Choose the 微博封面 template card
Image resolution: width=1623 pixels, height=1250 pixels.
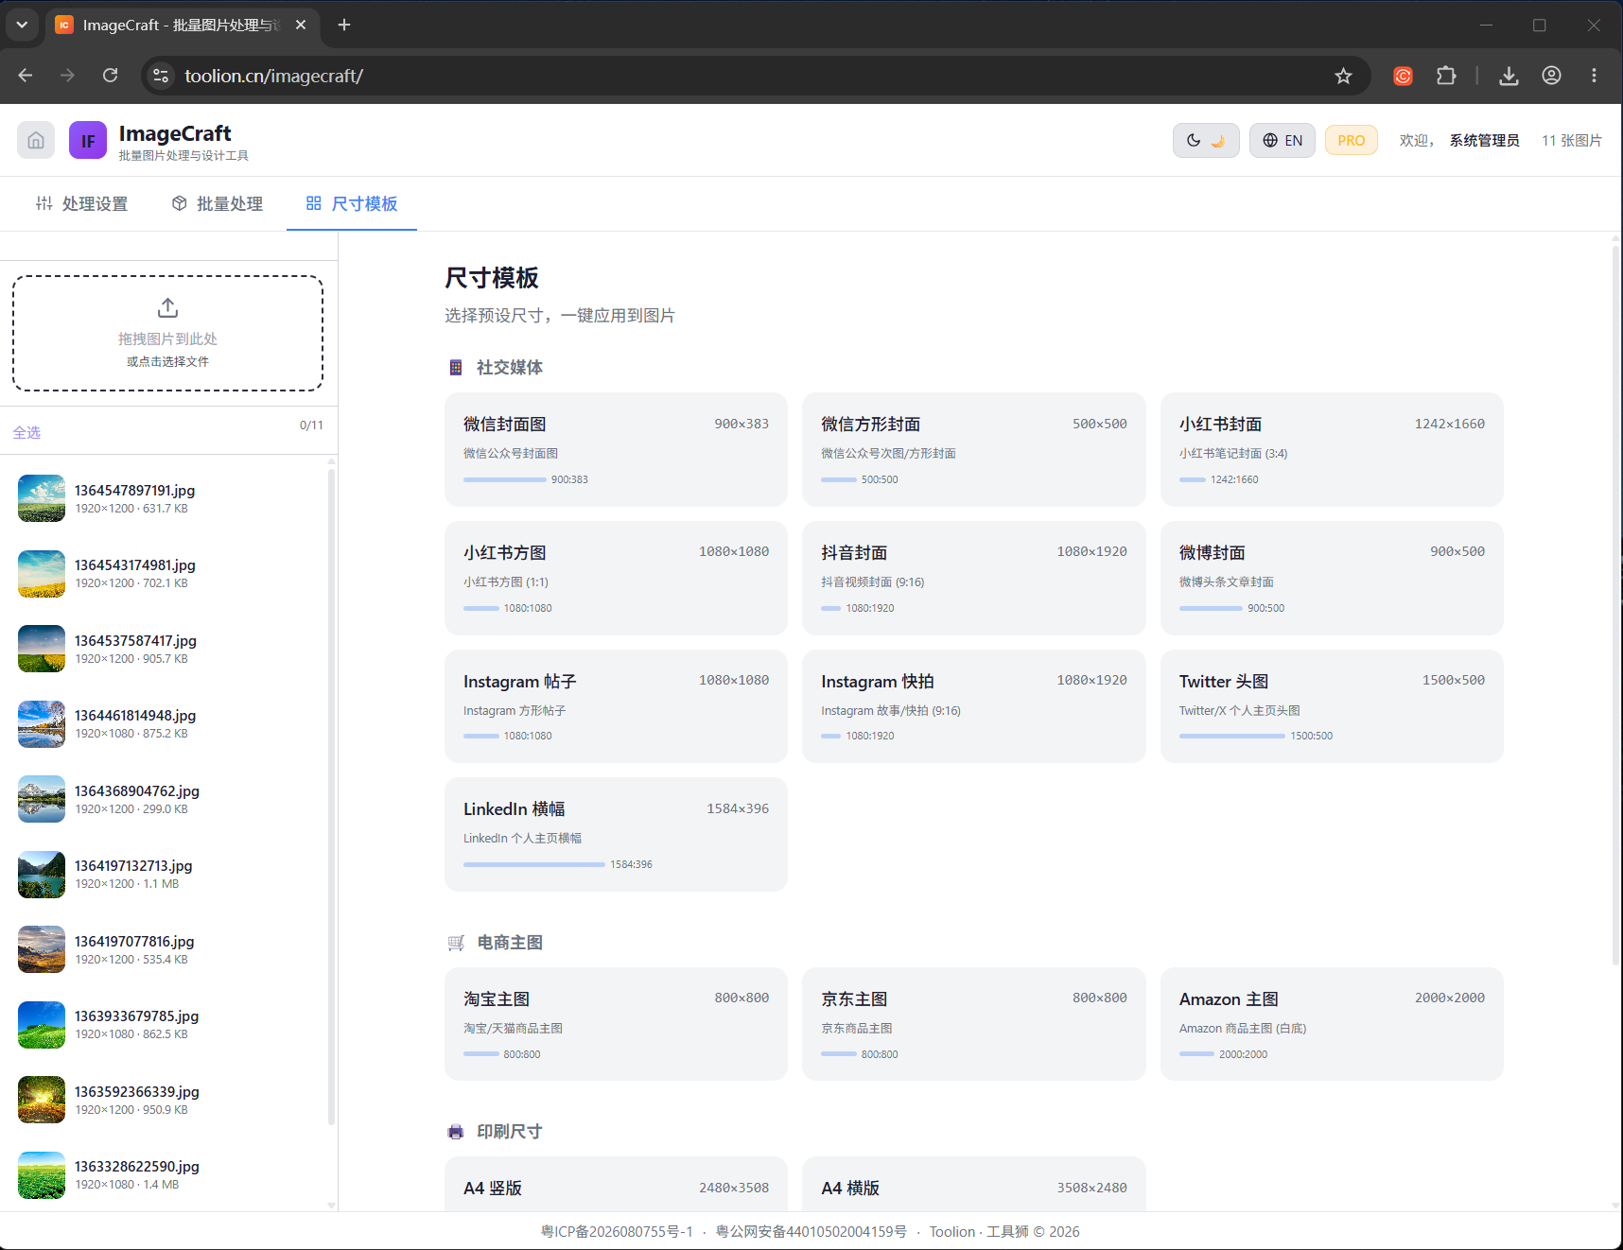click(1332, 578)
